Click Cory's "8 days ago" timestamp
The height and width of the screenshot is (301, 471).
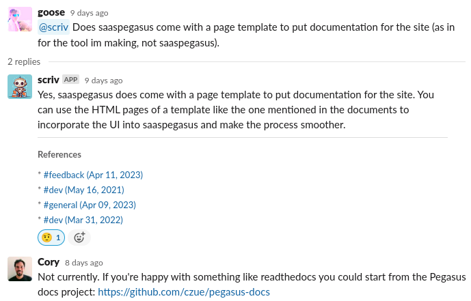tap(84, 263)
